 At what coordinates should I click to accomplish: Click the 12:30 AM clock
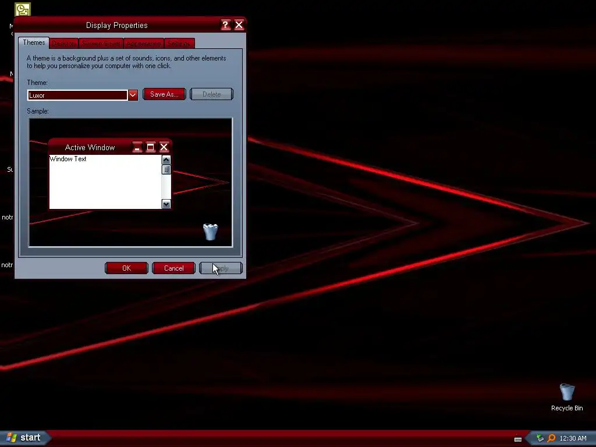[573, 439]
